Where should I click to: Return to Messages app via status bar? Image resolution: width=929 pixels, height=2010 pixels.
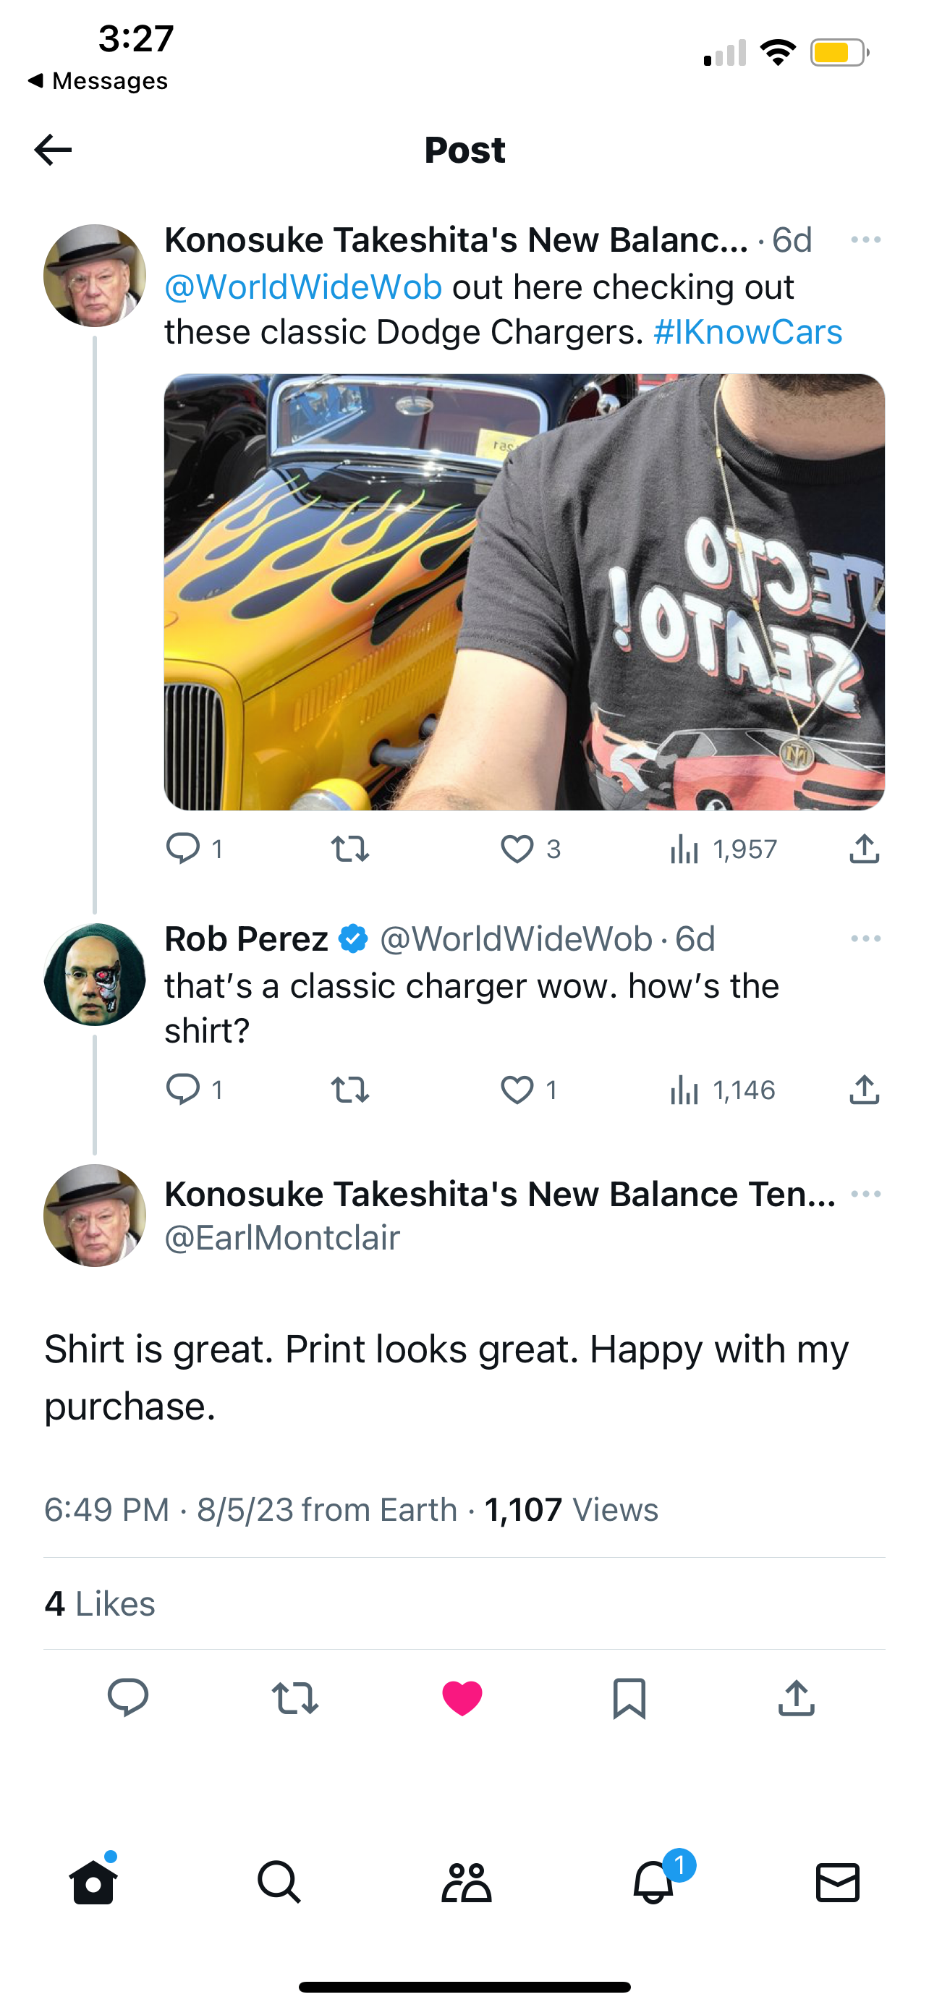click(x=98, y=81)
